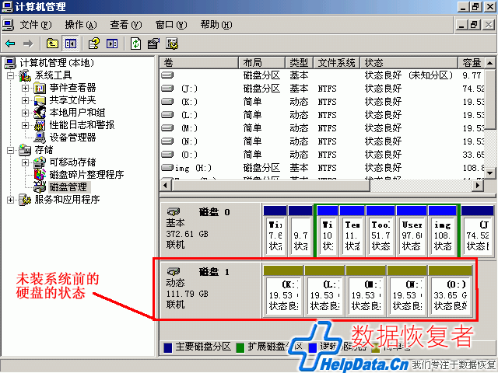Open the 文件(F) menu
The image size is (498, 373).
[x=36, y=25]
